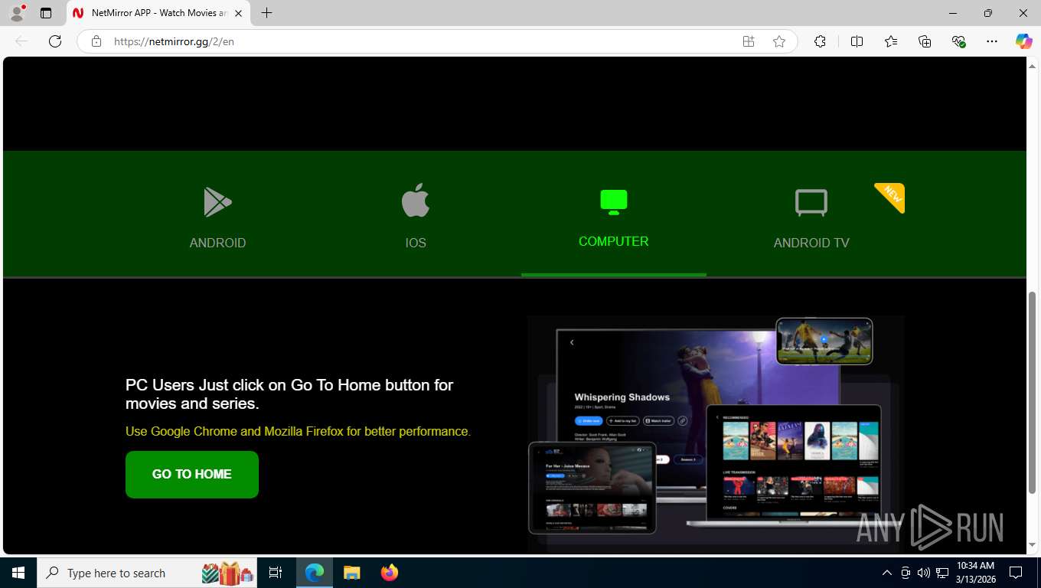Click the Apple logo icon
The width and height of the screenshot is (1041, 588).
pyautogui.click(x=416, y=201)
